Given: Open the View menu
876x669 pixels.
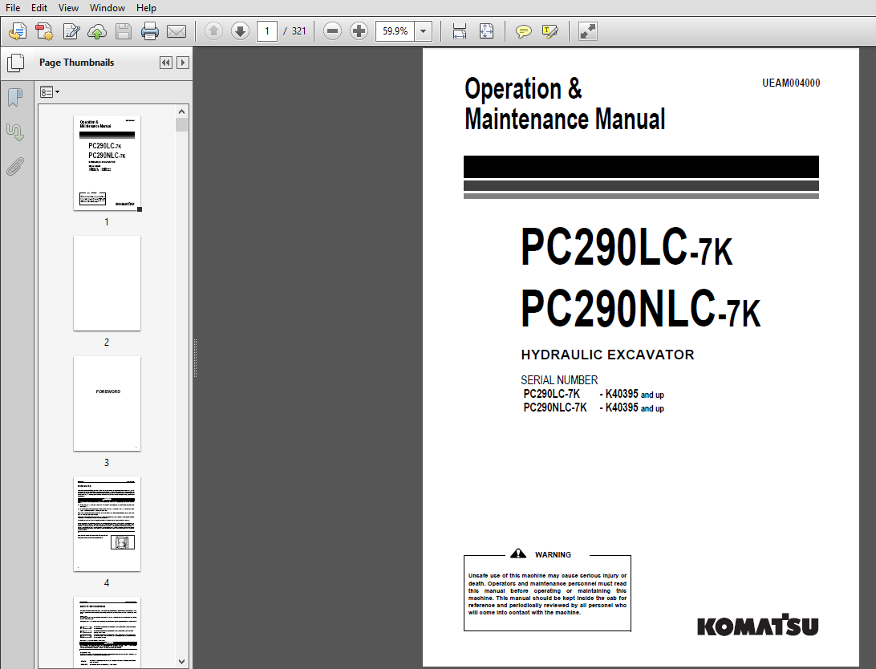Looking at the screenshot, I should pos(68,8).
